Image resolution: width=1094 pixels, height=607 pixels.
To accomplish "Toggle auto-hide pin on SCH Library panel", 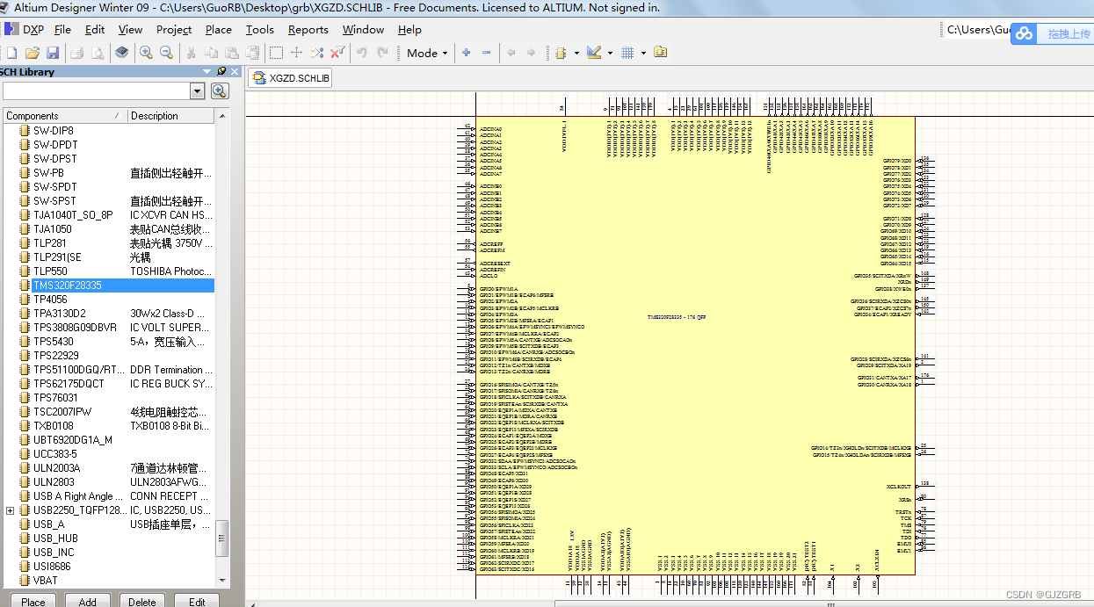I will pos(222,71).
